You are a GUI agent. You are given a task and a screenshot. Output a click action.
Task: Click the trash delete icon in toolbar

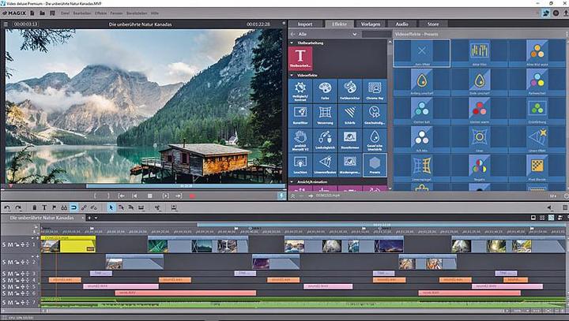coord(34,207)
